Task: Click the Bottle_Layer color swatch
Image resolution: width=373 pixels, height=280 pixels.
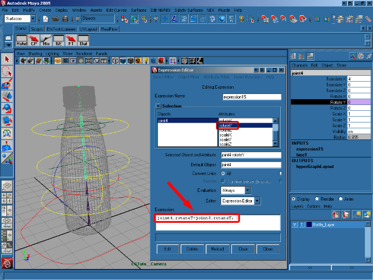Action: pyautogui.click(x=308, y=225)
